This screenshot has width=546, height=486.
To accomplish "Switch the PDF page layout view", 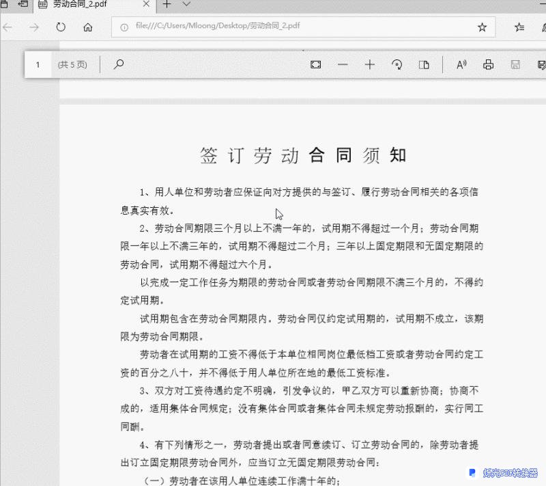I will (424, 64).
